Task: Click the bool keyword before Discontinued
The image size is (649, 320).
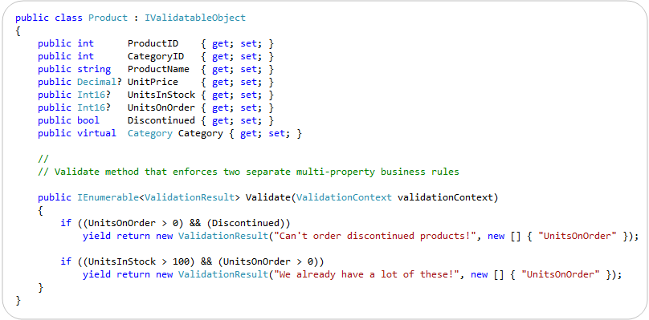Action: pyautogui.click(x=88, y=120)
